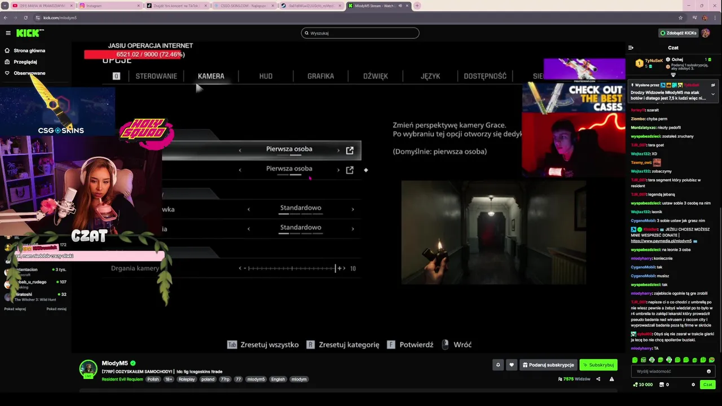Follow MlodyM5 via the heart icon
This screenshot has height=406, width=722.
[x=512, y=365]
